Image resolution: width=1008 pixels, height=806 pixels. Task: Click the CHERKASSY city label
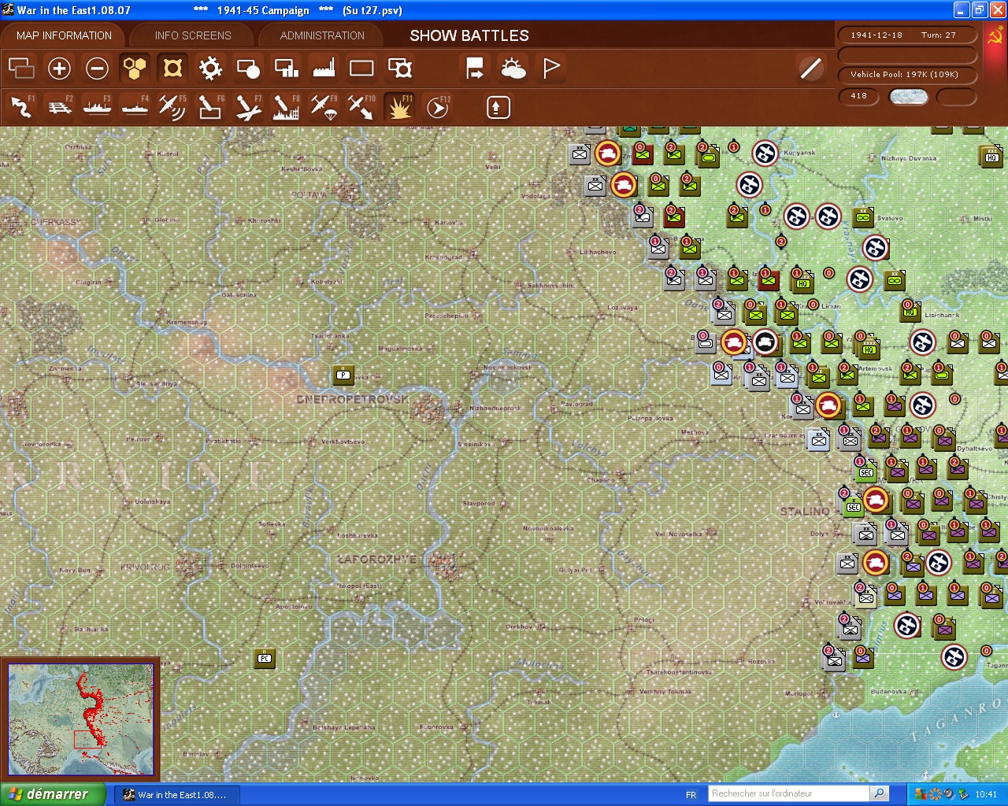[x=56, y=222]
